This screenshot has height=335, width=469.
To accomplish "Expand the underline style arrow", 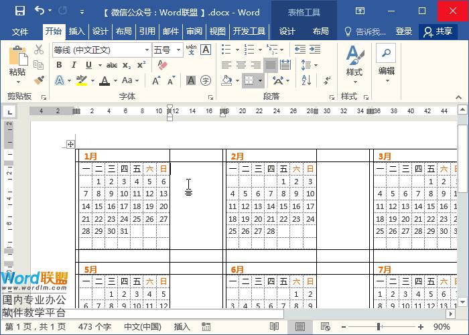I will 100,65.
